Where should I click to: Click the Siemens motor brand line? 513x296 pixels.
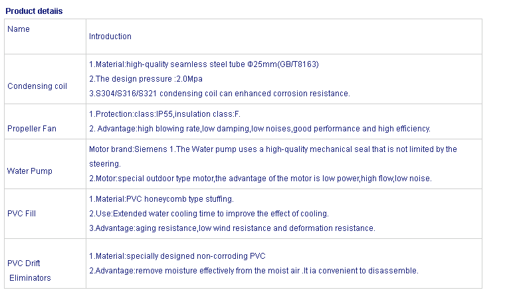pyautogui.click(x=272, y=149)
